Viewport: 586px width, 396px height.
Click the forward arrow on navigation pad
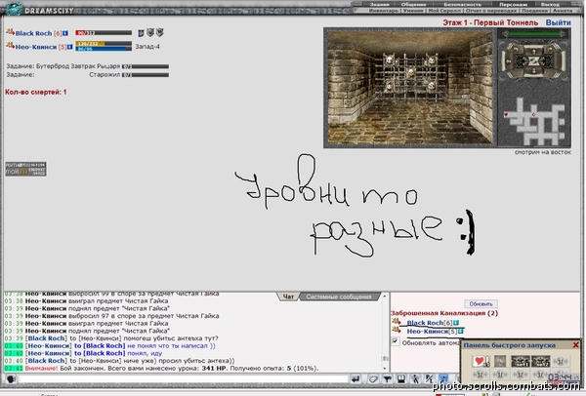pos(533,51)
